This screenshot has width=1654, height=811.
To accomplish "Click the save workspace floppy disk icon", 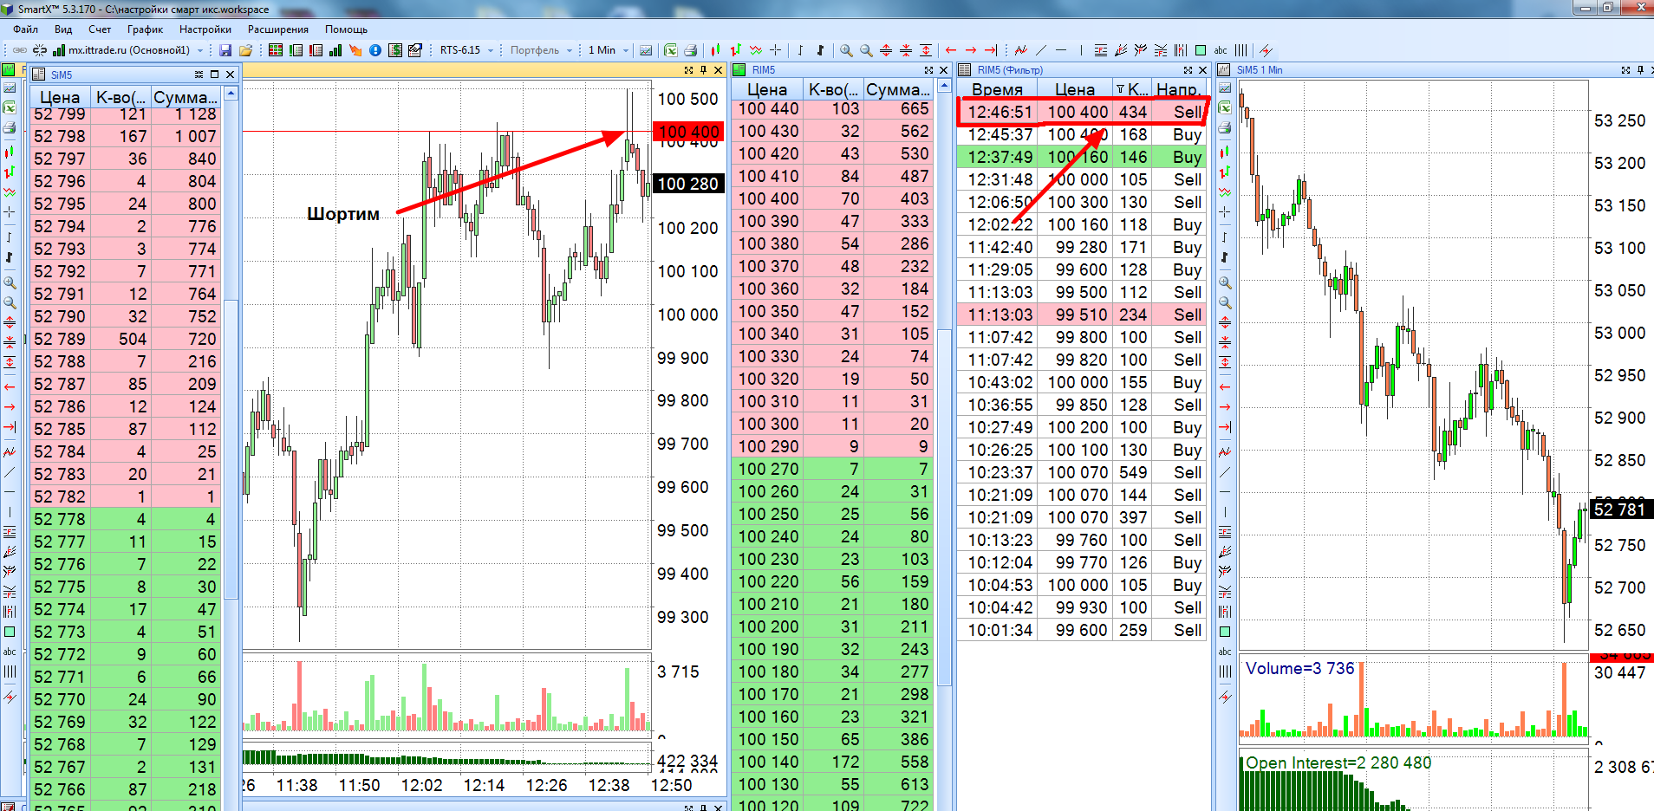I will tap(225, 50).
